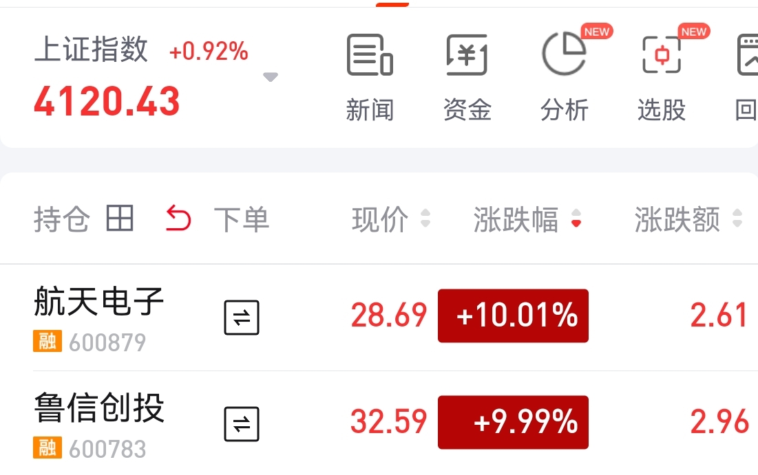Switch to the 持仓 holdings tab
The image size is (758, 475).
[x=61, y=219]
